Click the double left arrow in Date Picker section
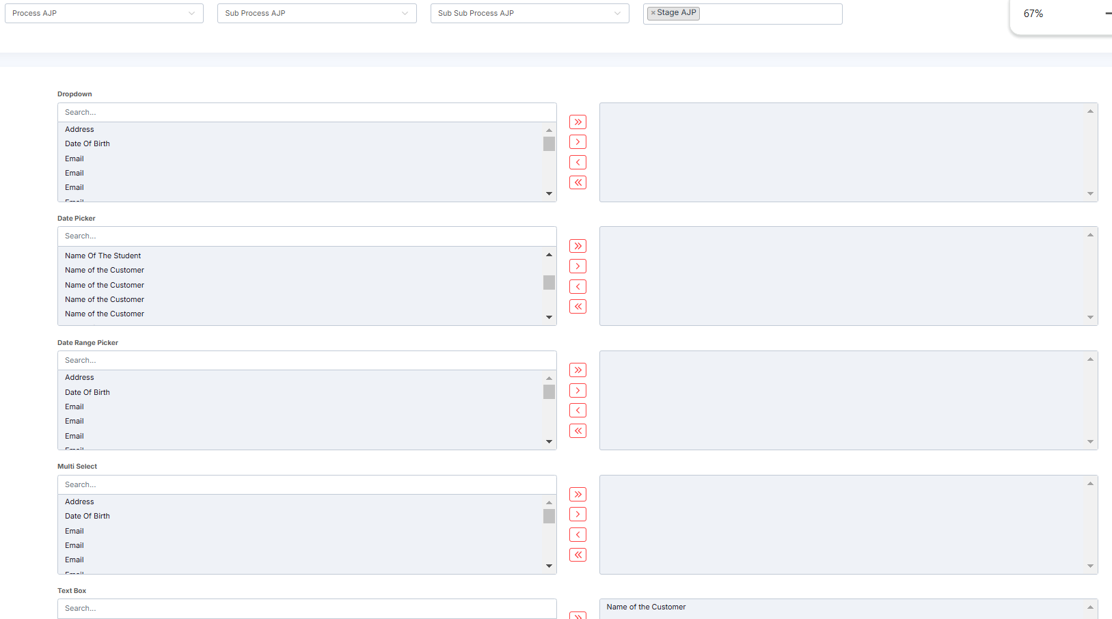This screenshot has width=1112, height=619. tap(578, 306)
